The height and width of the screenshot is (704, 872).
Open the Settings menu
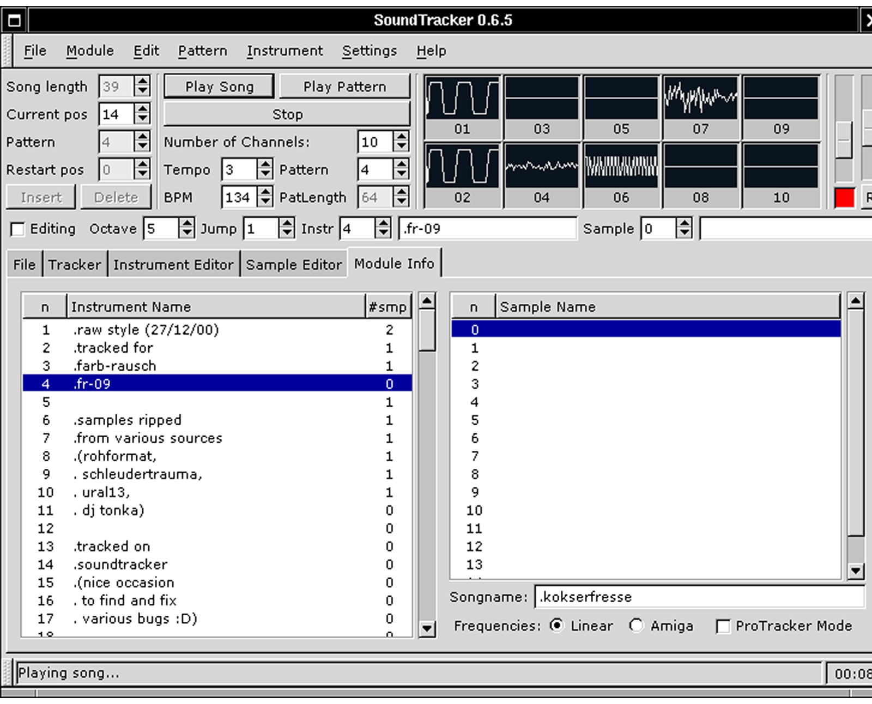click(370, 51)
